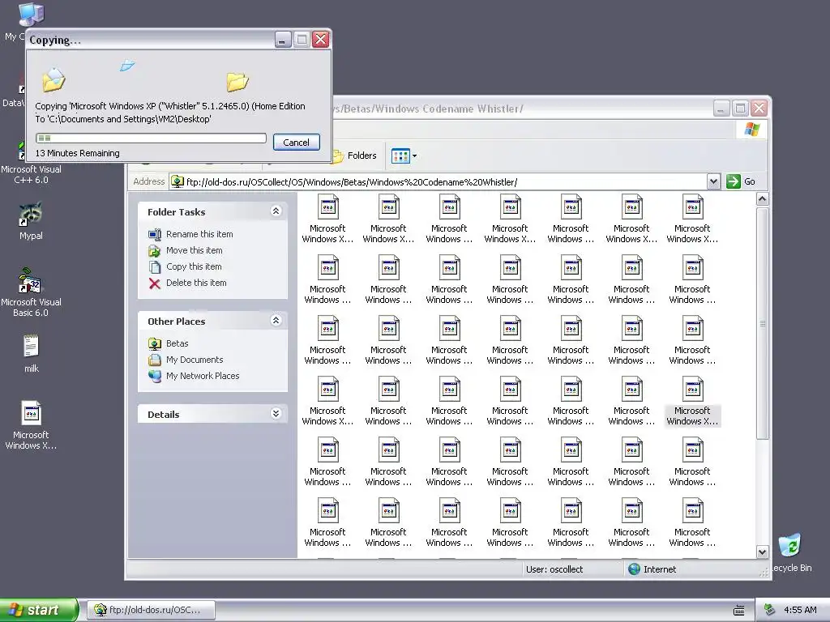This screenshot has height=622, width=830.
Task: Click the file list scroll down arrow
Action: click(x=762, y=552)
